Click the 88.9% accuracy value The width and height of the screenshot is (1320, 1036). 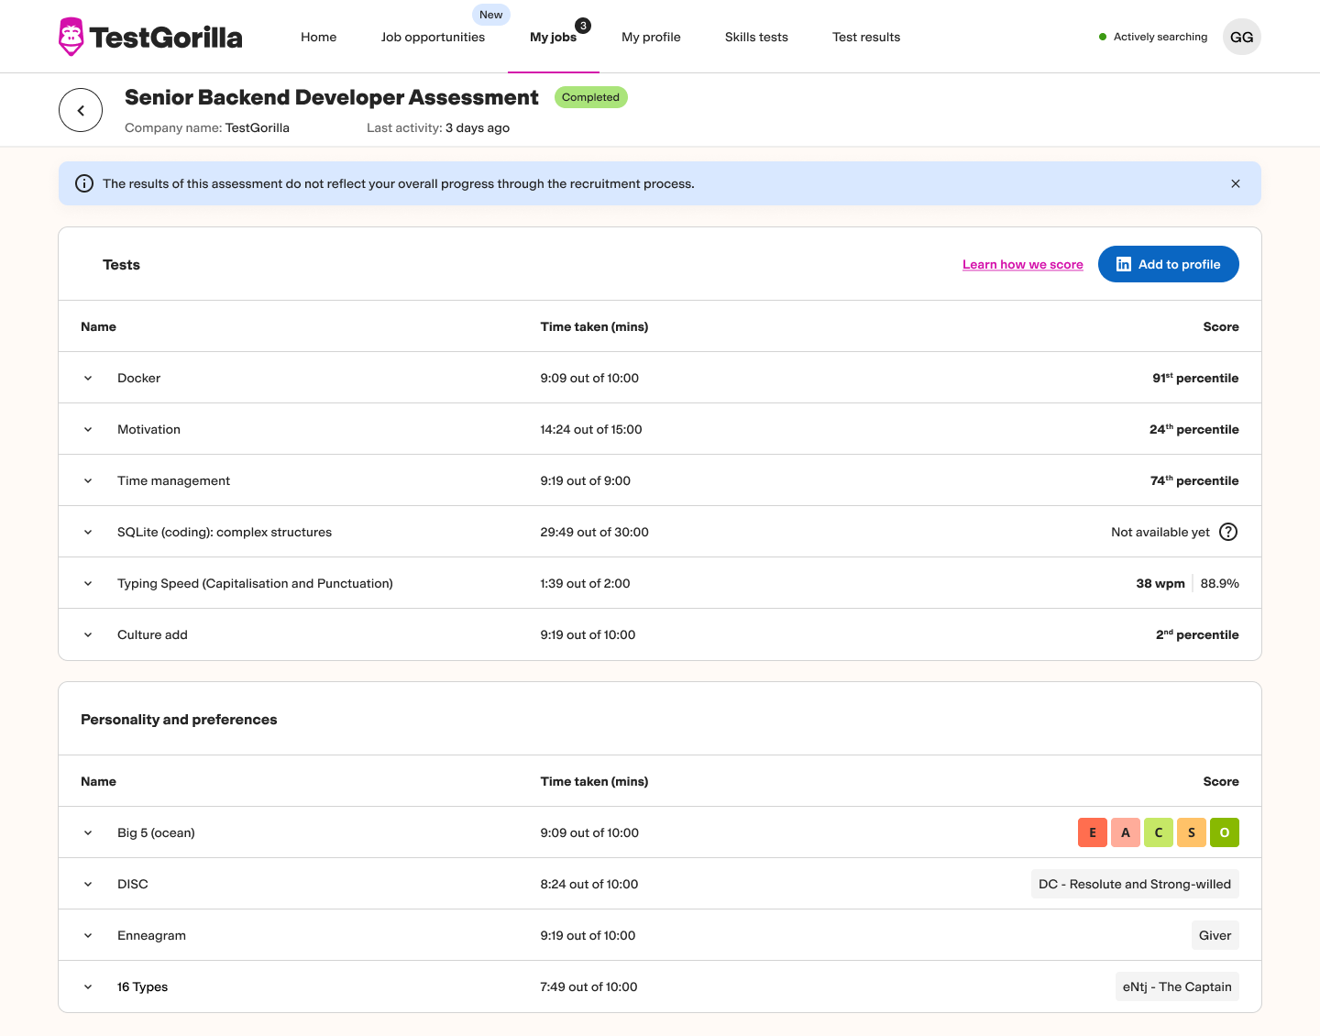[x=1220, y=583]
